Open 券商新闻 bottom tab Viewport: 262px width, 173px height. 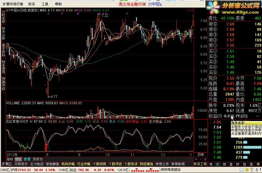[x=178, y=164]
